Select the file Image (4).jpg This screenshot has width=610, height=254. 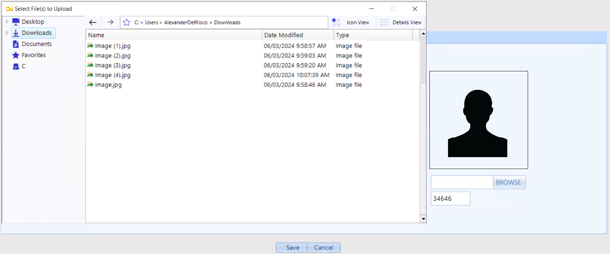tap(112, 75)
